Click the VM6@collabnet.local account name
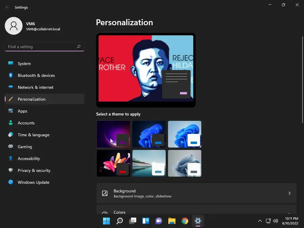 click(43, 29)
